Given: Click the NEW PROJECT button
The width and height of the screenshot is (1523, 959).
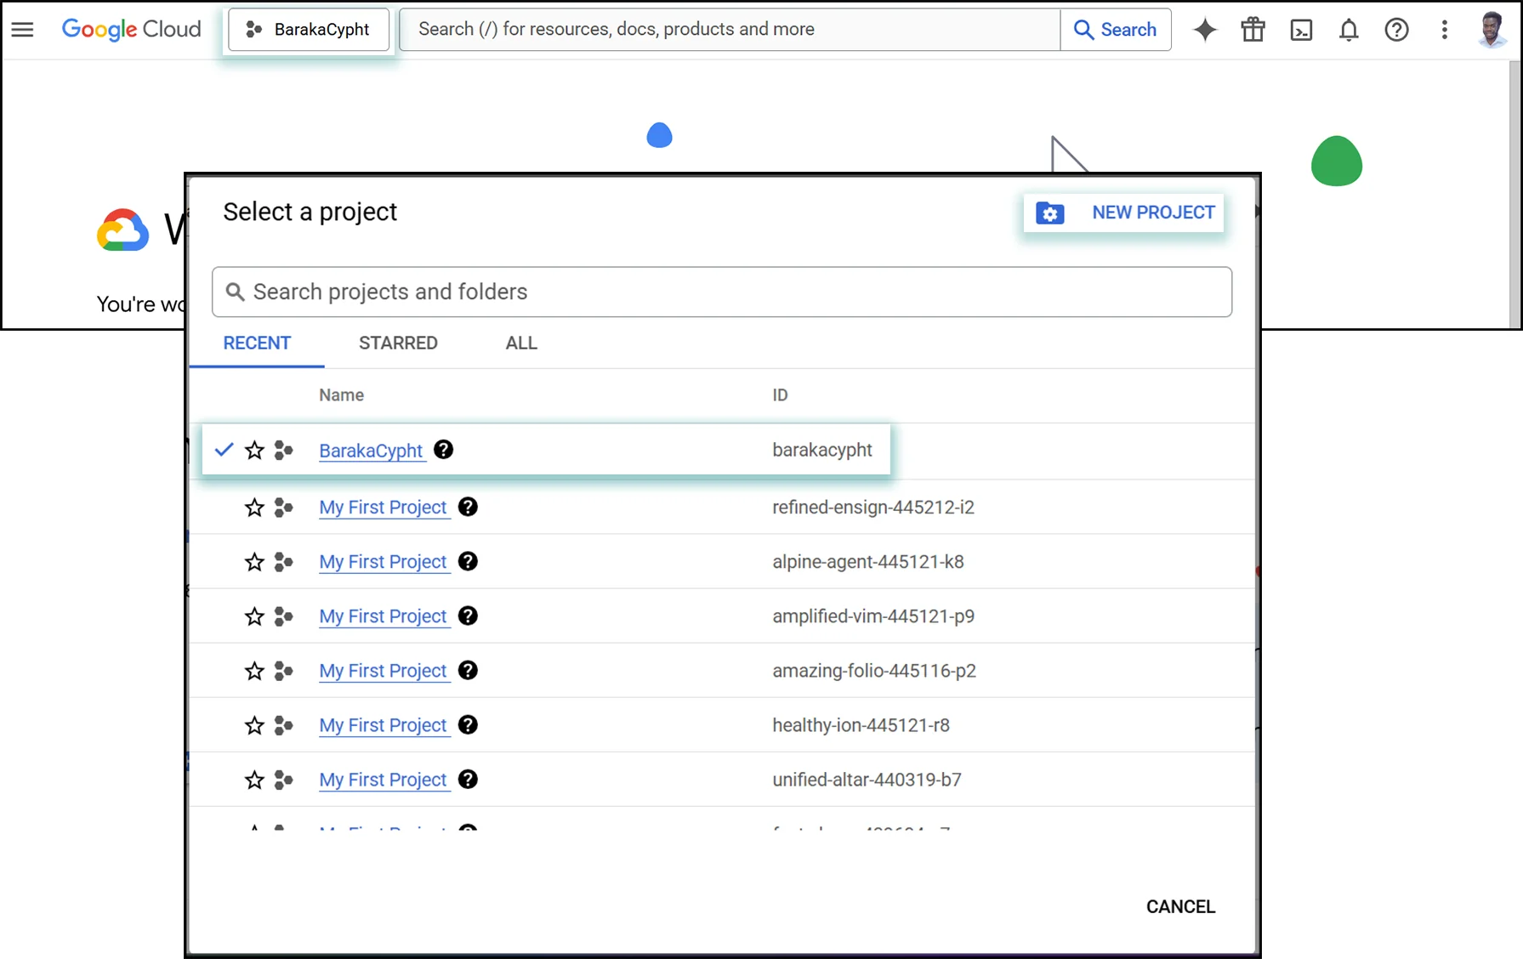Looking at the screenshot, I should 1123,213.
